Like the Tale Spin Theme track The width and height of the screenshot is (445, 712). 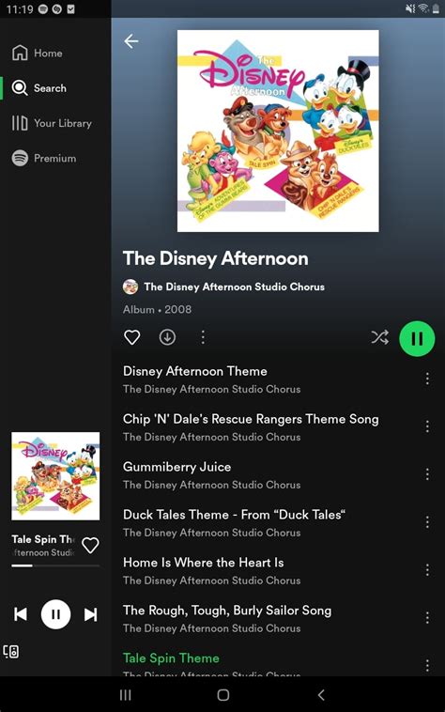point(90,545)
